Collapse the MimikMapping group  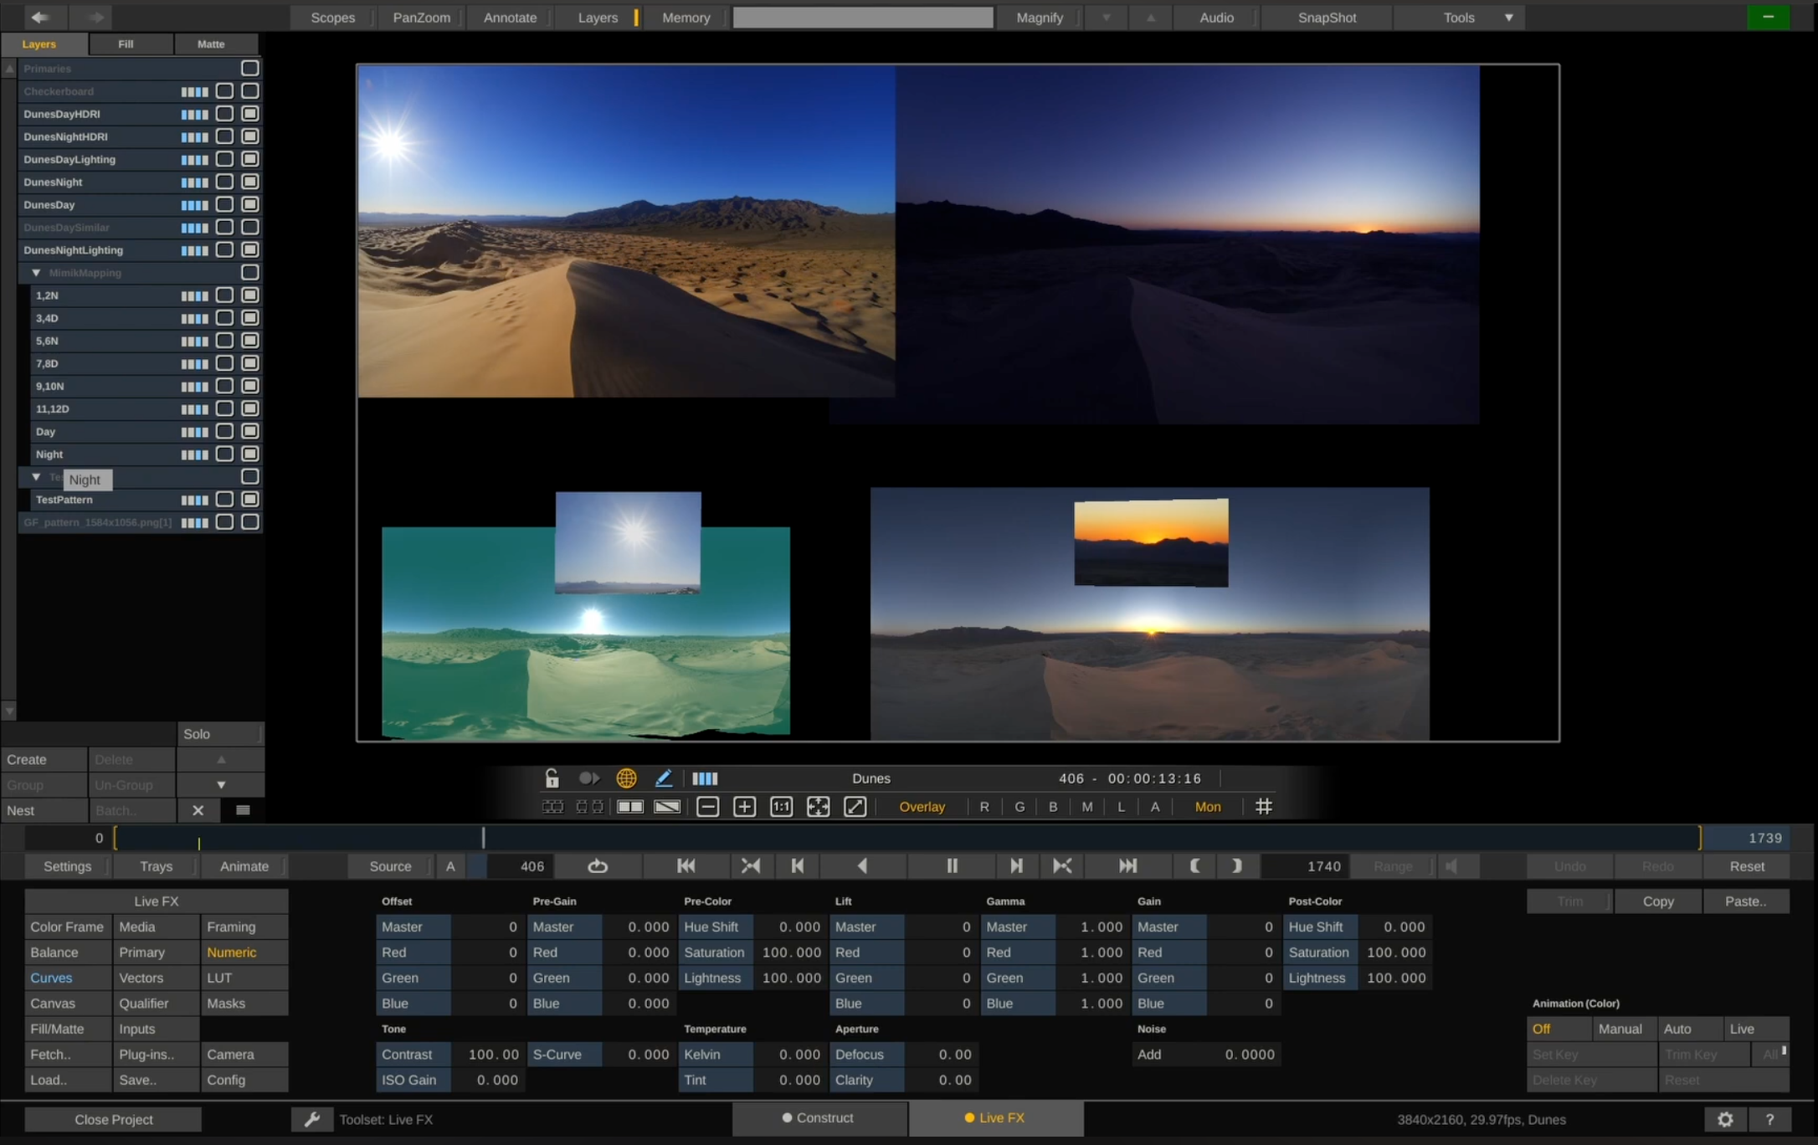click(36, 273)
